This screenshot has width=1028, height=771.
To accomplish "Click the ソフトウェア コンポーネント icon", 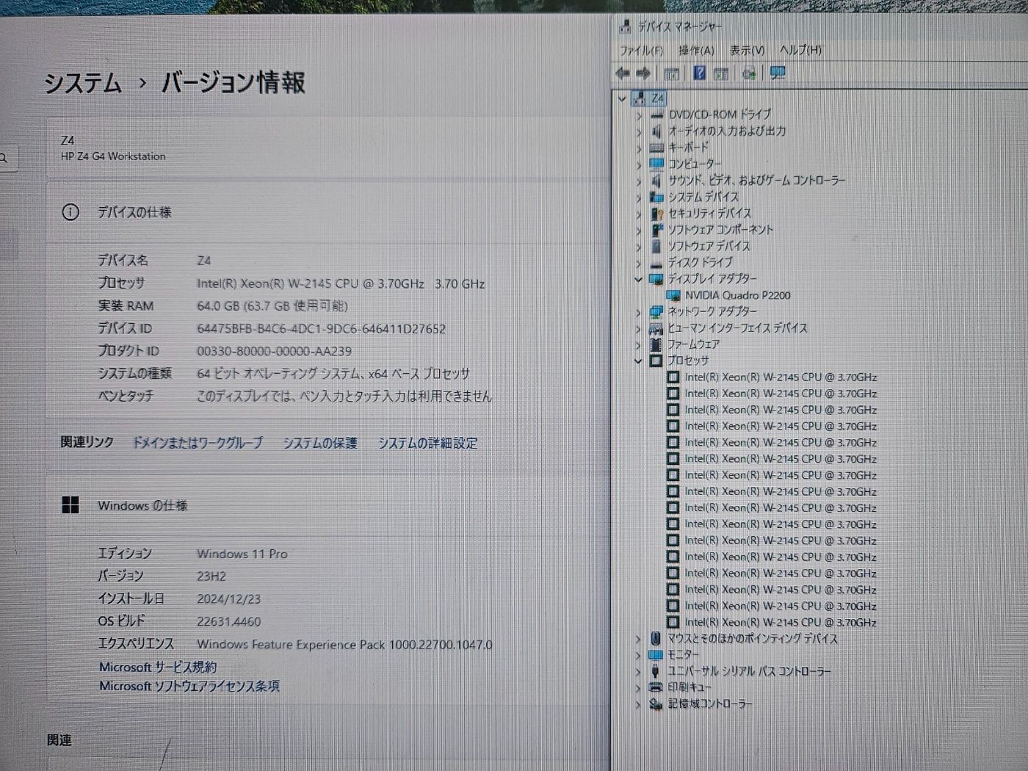I will [x=656, y=230].
